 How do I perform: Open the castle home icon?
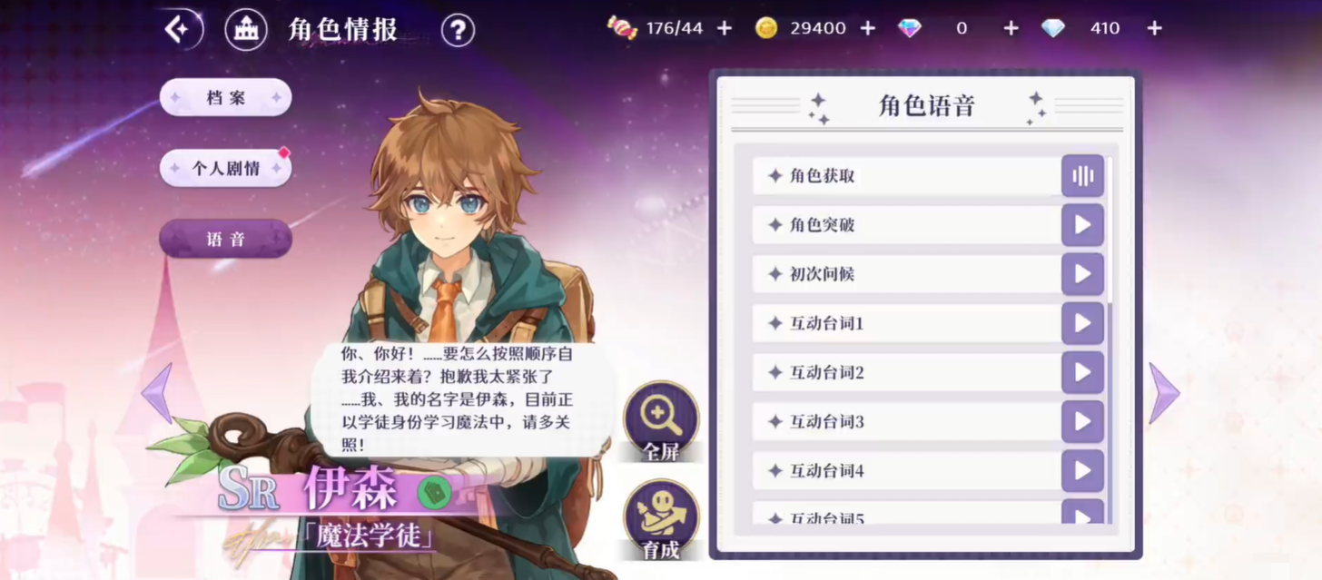[x=245, y=30]
